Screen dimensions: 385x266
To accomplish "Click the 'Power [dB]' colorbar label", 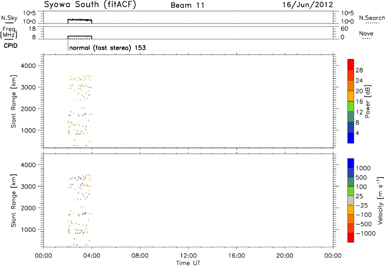I will [x=367, y=101].
